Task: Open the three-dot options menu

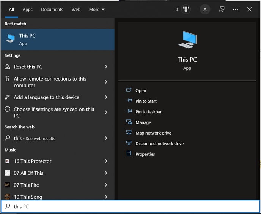Action: [x=235, y=10]
